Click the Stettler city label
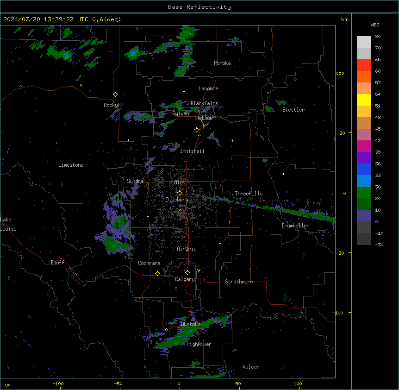399x390 pixels. 293,110
